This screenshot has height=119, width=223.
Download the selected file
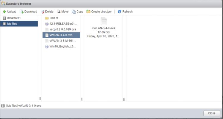(x=29, y=12)
